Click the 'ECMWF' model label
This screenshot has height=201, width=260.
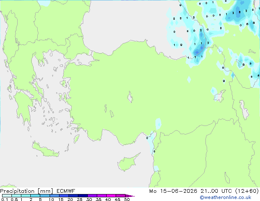click(66, 191)
